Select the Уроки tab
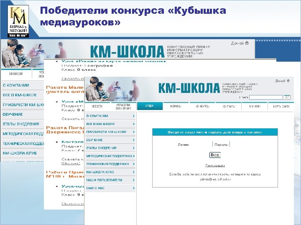The height and width of the screenshot is (225, 301). pyautogui.click(x=150, y=106)
